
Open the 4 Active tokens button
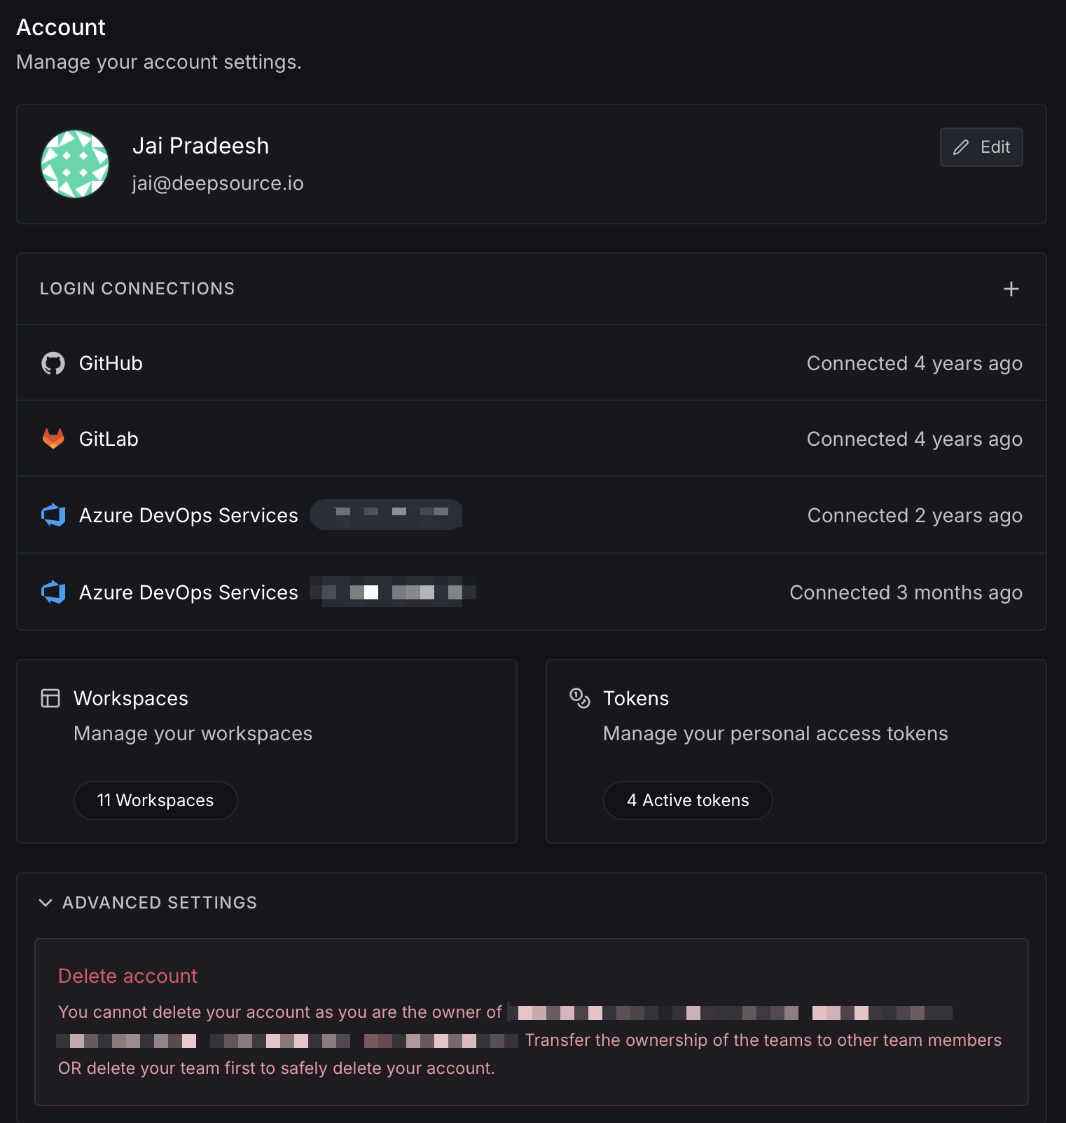pyautogui.click(x=688, y=801)
